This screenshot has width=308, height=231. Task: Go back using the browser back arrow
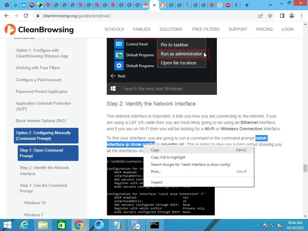click(x=7, y=16)
